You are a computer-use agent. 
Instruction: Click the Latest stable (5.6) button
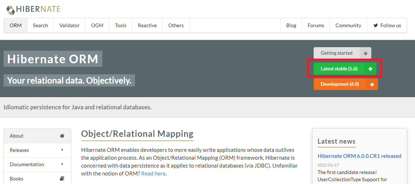click(x=345, y=69)
